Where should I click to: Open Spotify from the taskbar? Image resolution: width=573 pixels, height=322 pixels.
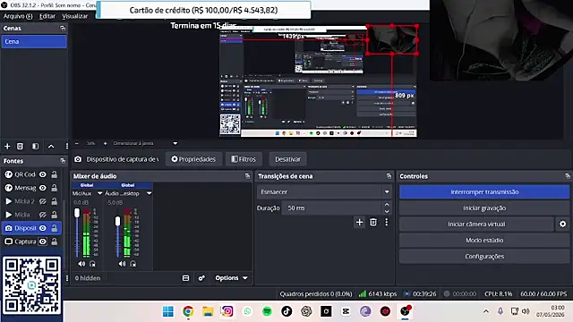(x=267, y=311)
